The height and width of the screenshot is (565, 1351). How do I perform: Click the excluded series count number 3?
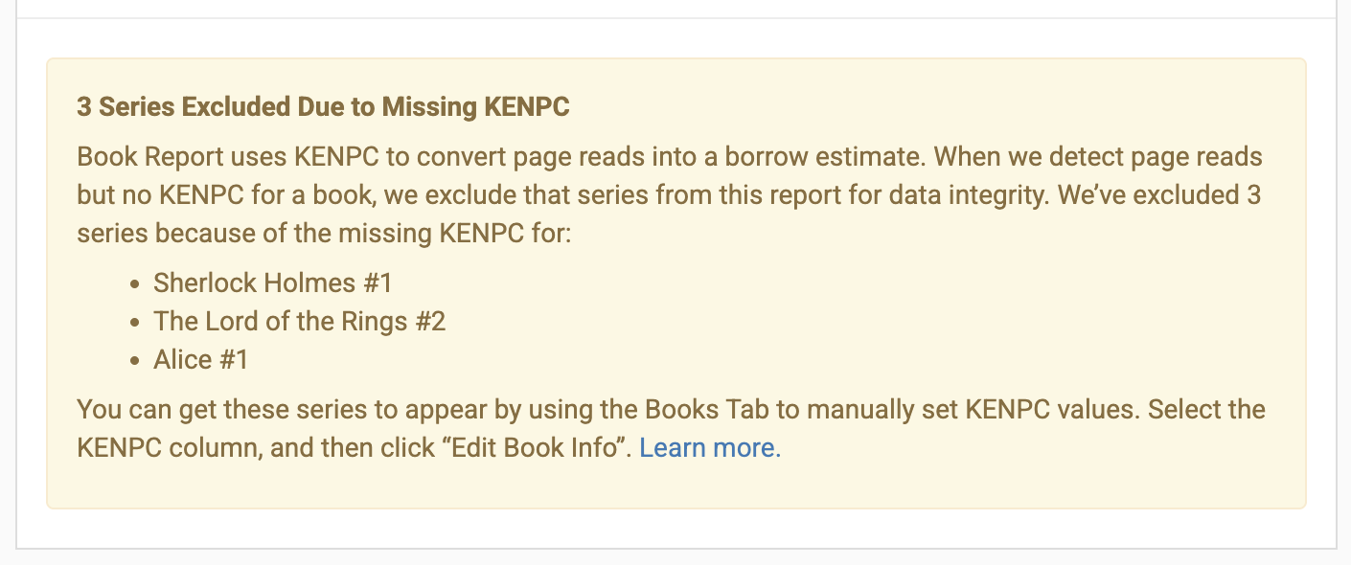[82, 106]
